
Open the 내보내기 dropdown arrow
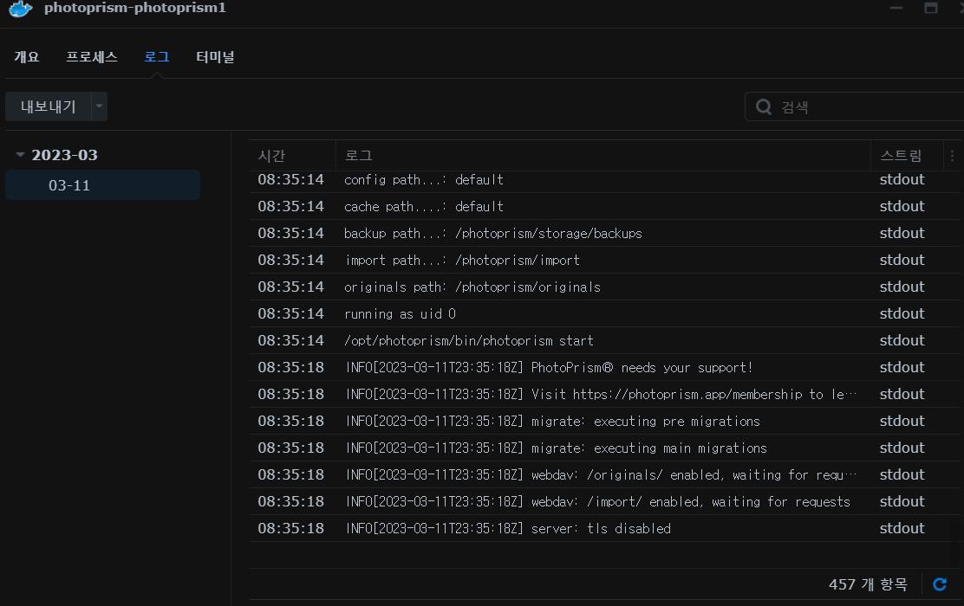tap(99, 106)
